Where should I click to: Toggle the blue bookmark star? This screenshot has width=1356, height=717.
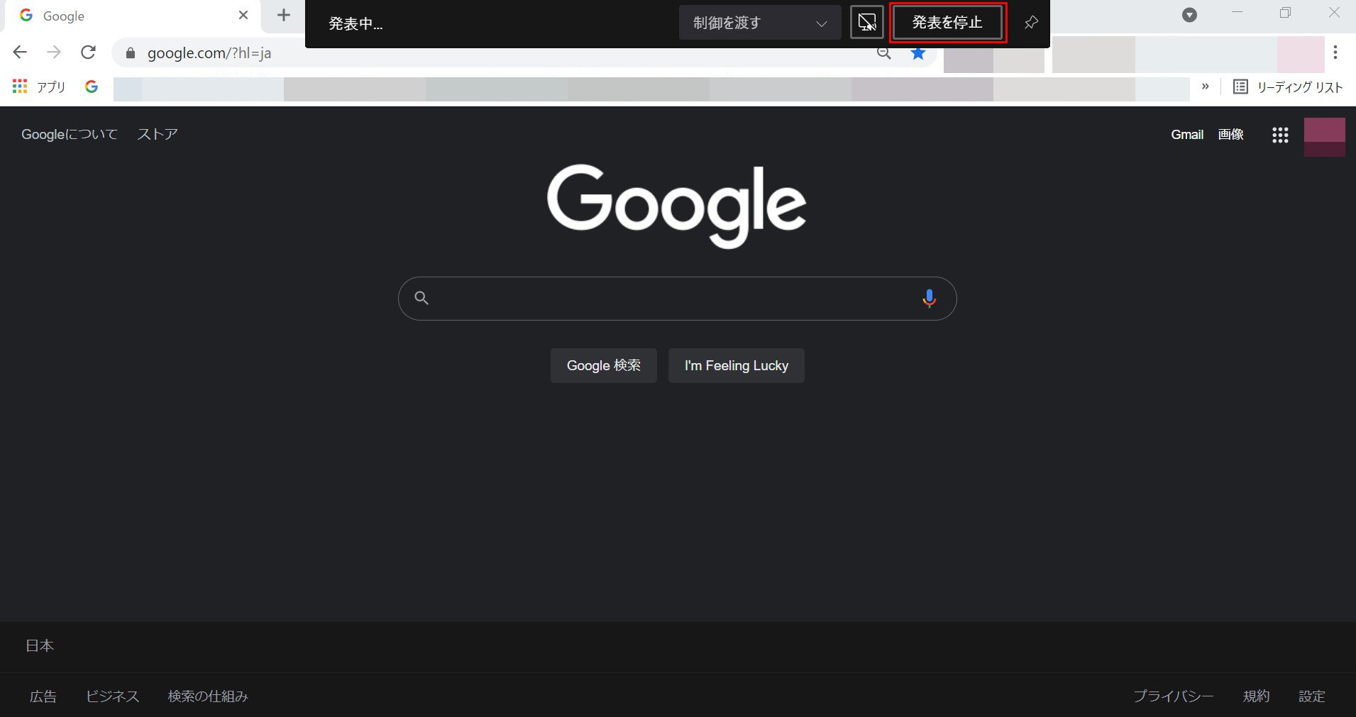click(x=918, y=54)
